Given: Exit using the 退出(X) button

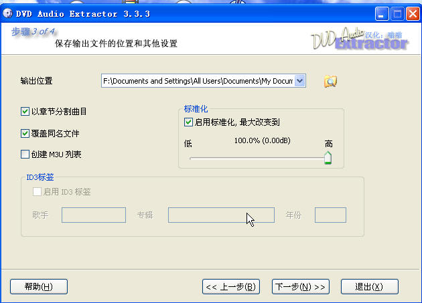Looking at the screenshot, I should (370, 286).
